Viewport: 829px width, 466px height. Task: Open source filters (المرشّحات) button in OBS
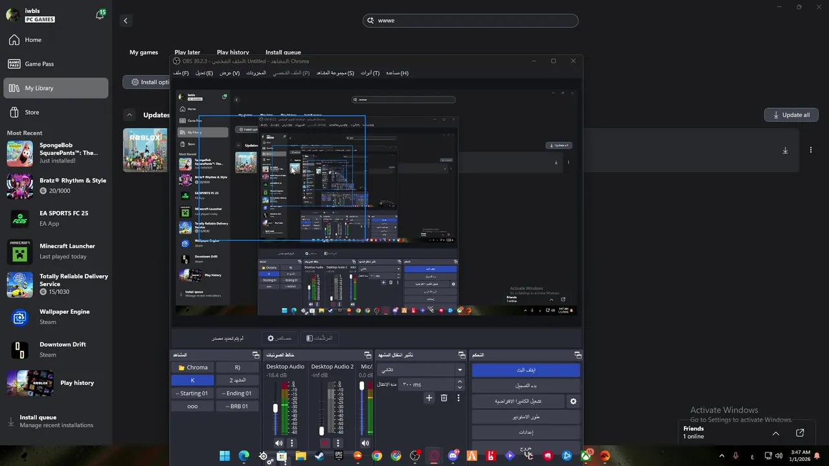tap(319, 338)
